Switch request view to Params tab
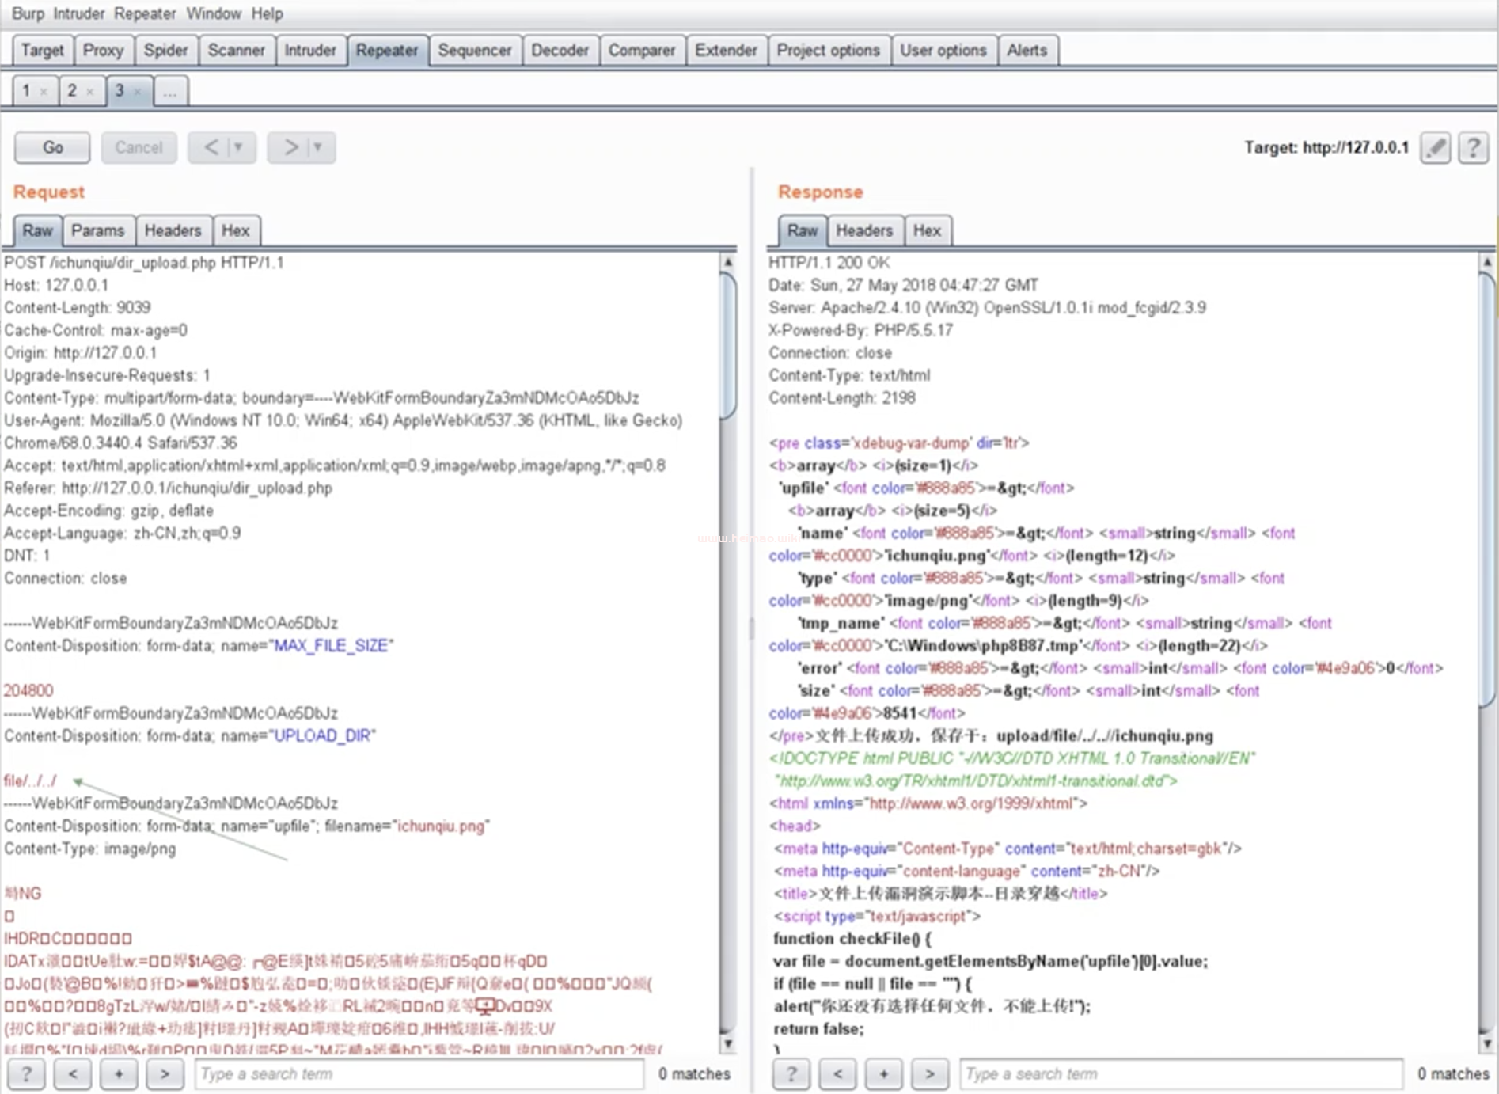Viewport: 1499px width, 1094px height. point(98,230)
